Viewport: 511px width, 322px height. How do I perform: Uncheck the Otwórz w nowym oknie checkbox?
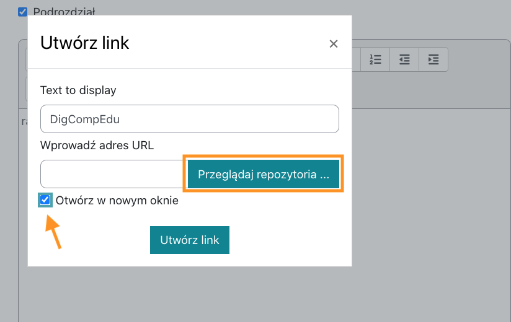[45, 200]
